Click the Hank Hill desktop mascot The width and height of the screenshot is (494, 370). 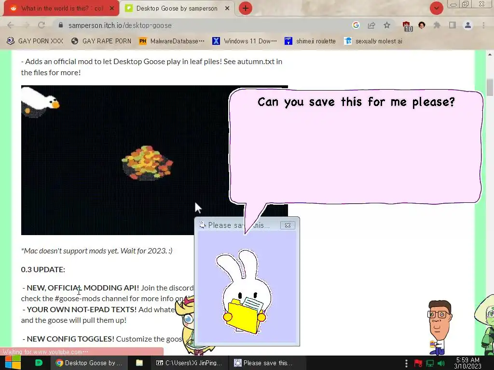439,327
